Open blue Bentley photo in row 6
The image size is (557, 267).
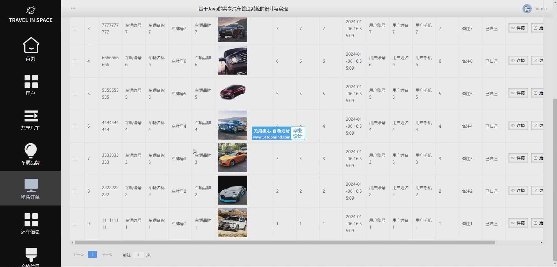pyautogui.click(x=233, y=125)
